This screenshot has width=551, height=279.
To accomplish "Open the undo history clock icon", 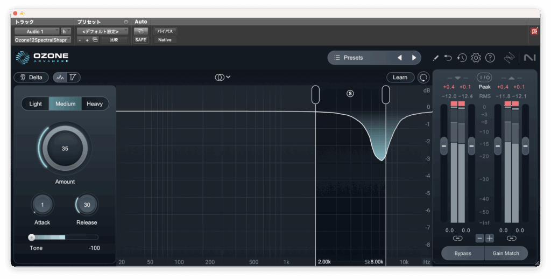I will [462, 58].
